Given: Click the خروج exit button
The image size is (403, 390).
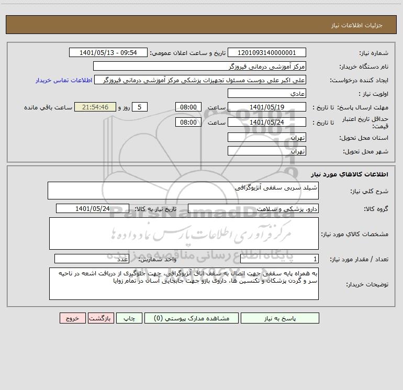Looking at the screenshot, I should tap(72, 318).
